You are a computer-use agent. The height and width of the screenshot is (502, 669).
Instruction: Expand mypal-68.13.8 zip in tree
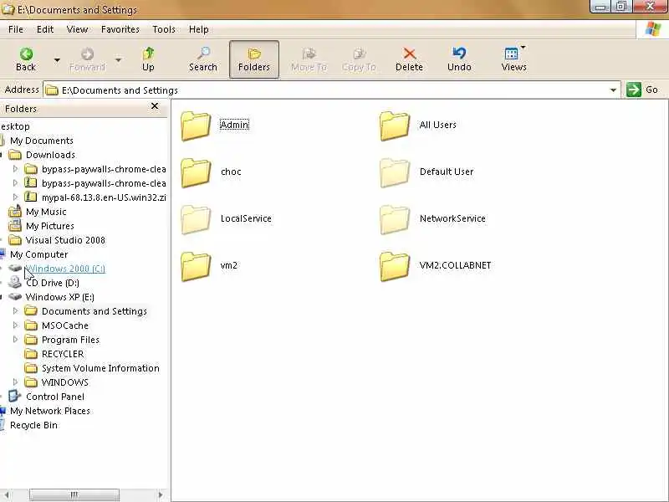pos(16,197)
